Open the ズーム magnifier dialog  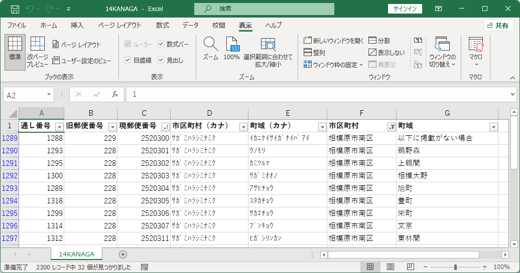(211, 48)
